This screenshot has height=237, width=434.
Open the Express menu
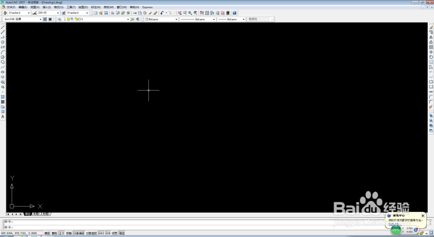click(x=147, y=7)
